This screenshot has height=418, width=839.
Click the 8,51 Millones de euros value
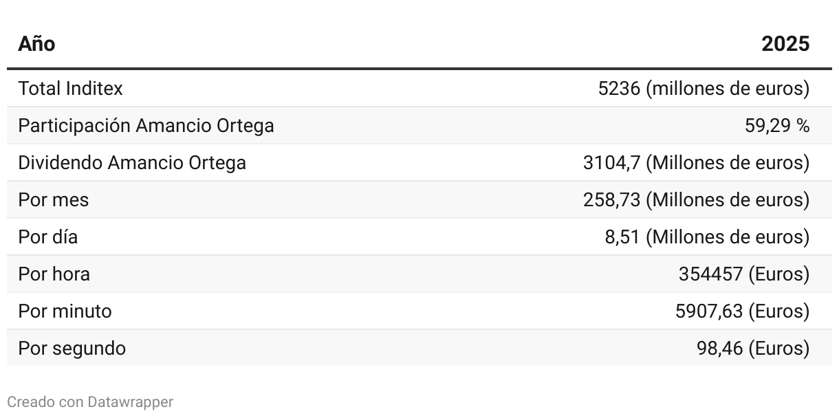(x=708, y=237)
